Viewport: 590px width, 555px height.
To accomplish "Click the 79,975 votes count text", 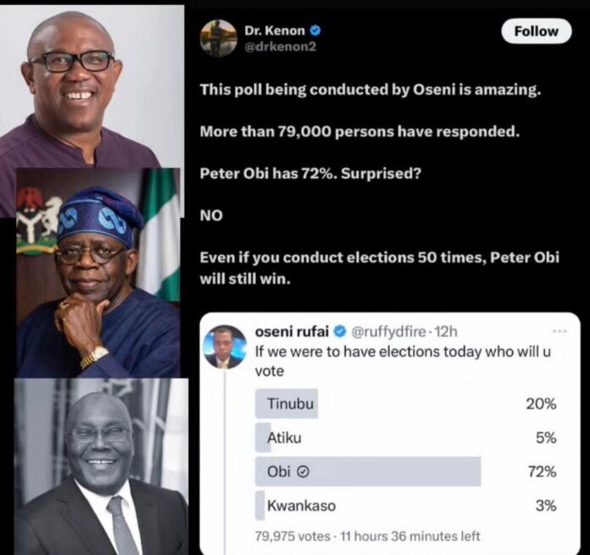I will click(x=292, y=536).
